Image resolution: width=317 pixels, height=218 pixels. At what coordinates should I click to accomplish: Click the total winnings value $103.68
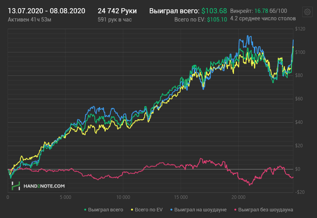pos(214,11)
